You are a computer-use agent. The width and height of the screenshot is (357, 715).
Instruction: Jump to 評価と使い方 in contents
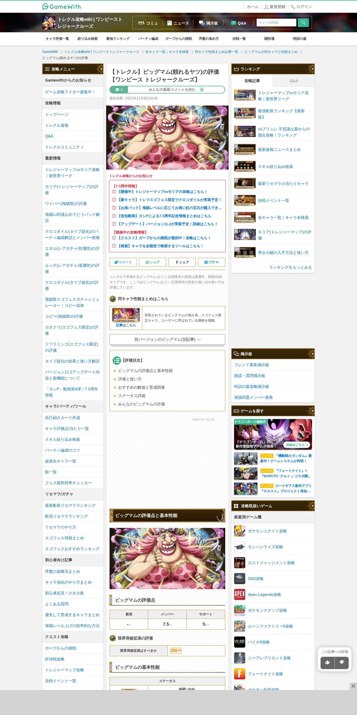130,379
